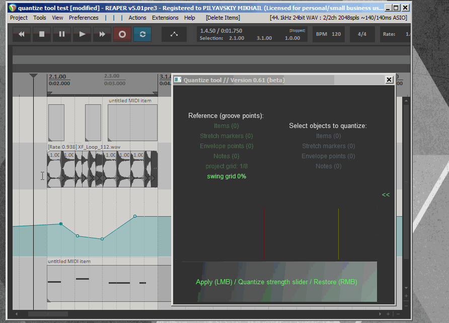Click the edit cursor triangle on ruler
Screen dimensions: 449x323
click(x=34, y=76)
